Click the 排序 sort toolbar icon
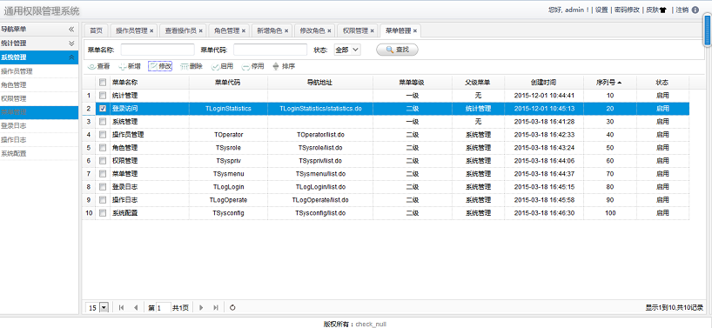Screen dimensions: 712x328 pos(276,66)
